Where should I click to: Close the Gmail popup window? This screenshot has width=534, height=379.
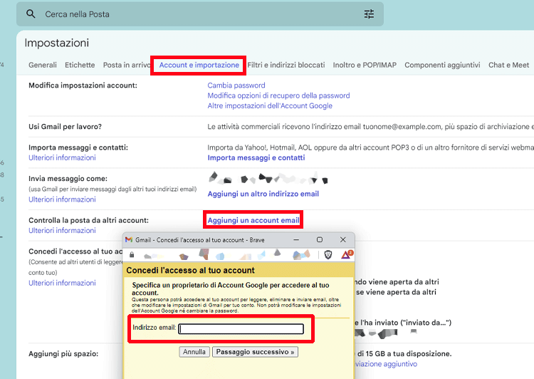point(343,239)
